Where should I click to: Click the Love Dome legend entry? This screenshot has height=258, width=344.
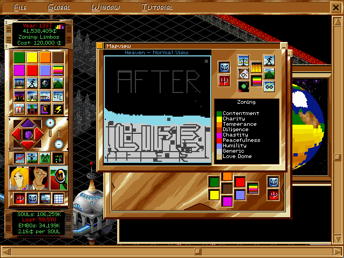point(234,156)
